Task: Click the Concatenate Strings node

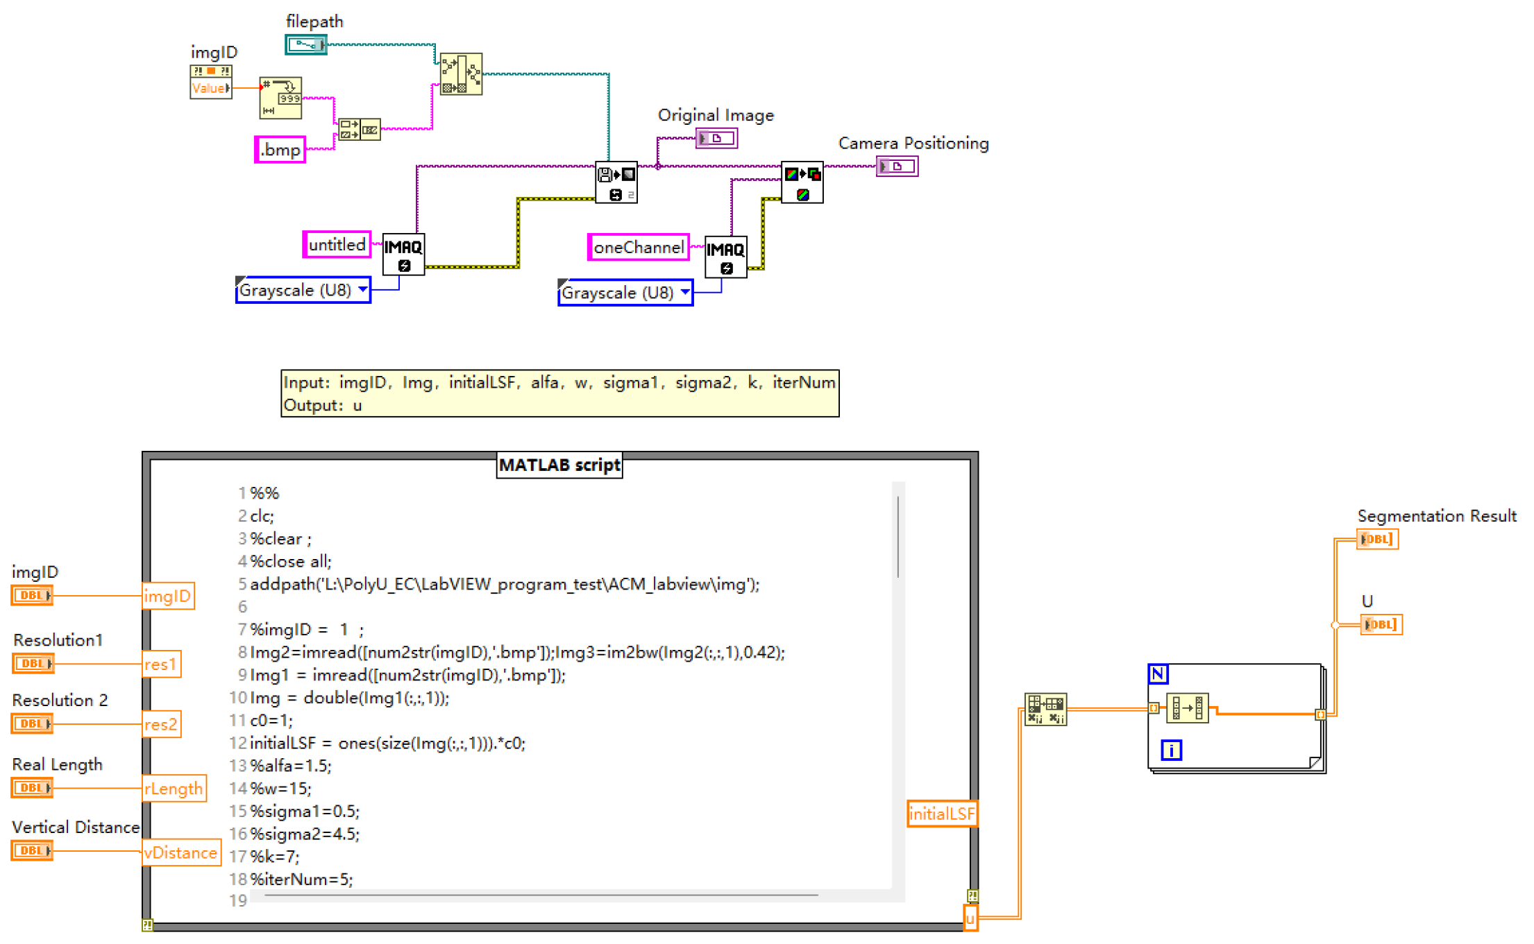Action: tap(360, 129)
